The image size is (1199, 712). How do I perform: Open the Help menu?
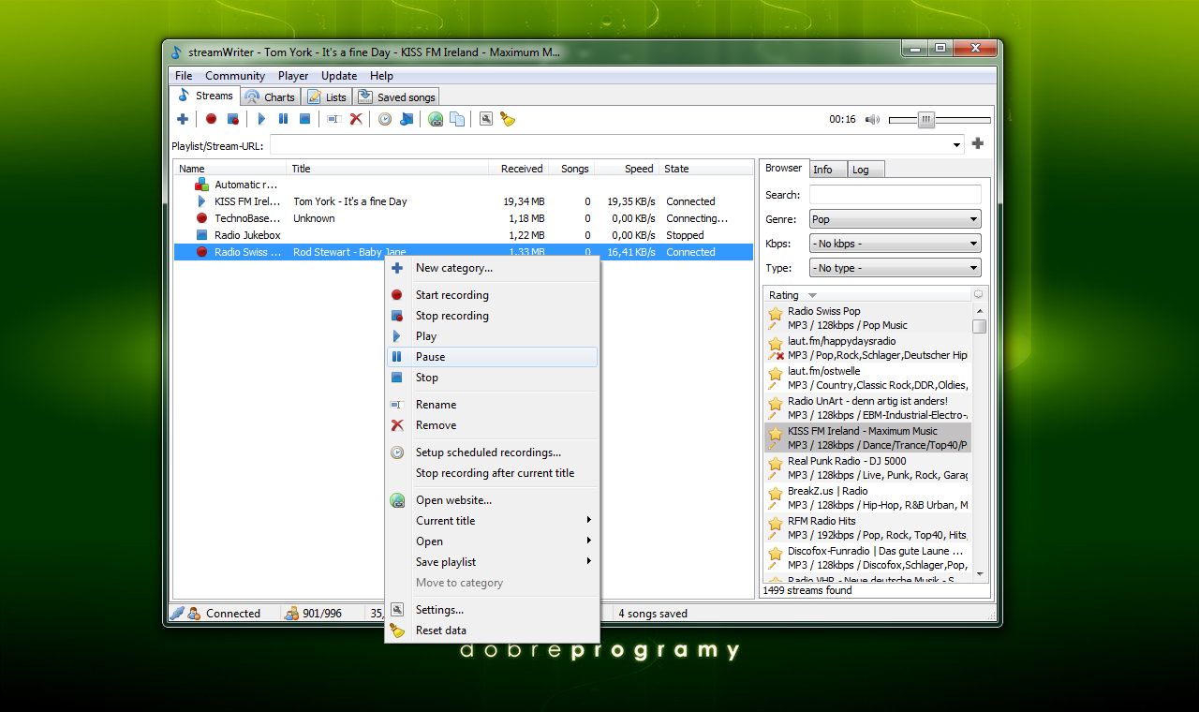point(381,76)
